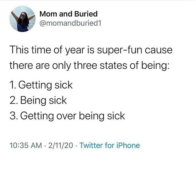196x174 pixels.
Task: Open the Twitter for iPhone source link
Action: click(110, 145)
